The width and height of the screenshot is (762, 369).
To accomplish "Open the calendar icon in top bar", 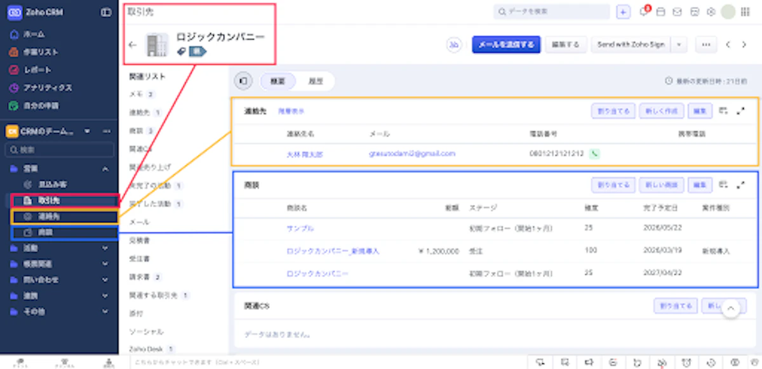I will tap(660, 12).
